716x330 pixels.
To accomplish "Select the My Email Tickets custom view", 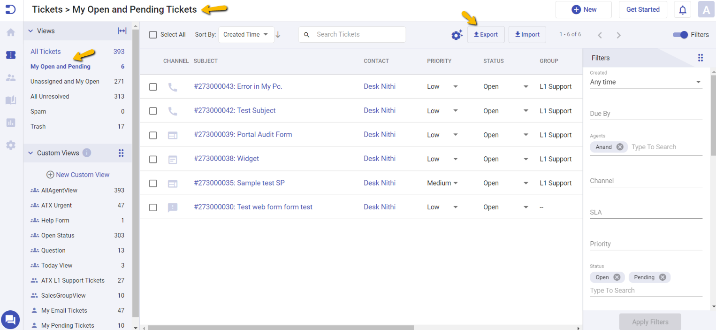I will (64, 310).
